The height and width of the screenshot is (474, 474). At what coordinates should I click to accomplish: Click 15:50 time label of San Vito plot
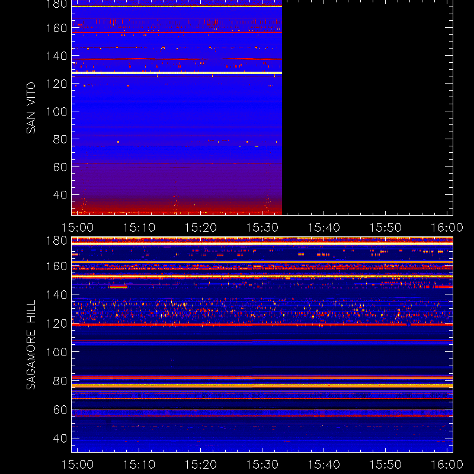click(386, 228)
